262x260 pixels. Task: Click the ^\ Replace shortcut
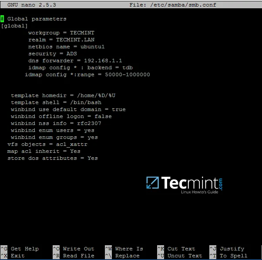[x=122, y=256]
